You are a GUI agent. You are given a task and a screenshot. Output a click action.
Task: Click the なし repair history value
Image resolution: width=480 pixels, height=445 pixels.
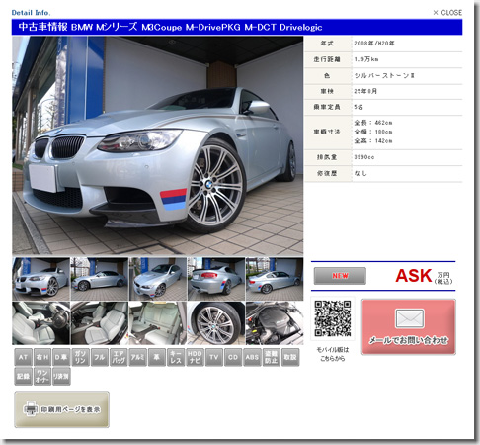coord(360,173)
